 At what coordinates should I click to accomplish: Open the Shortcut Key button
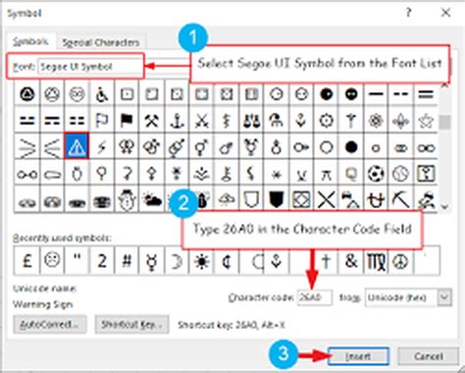click(x=131, y=324)
